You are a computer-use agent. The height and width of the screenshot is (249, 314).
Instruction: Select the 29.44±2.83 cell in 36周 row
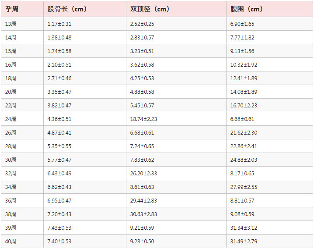coord(144,201)
